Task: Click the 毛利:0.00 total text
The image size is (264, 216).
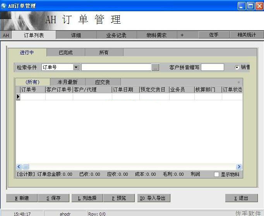Action: [x=173, y=174]
